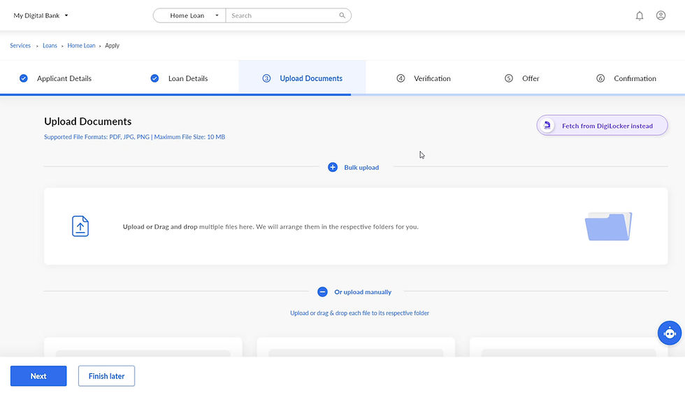Click the step 5 number icon
This screenshot has width=685, height=395.
click(x=509, y=78)
